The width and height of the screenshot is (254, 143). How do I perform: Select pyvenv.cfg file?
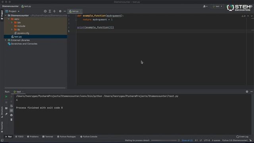tap(23, 33)
